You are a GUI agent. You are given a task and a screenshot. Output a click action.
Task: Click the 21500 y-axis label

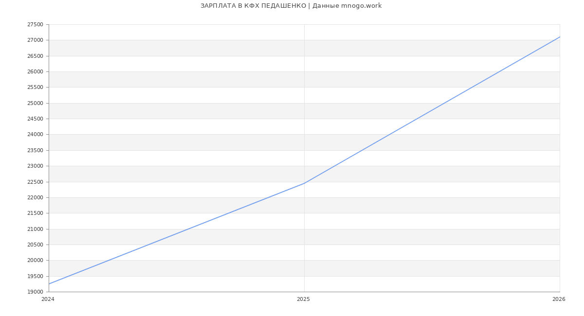point(35,213)
